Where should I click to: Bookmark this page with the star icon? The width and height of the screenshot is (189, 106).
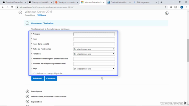[165, 7]
